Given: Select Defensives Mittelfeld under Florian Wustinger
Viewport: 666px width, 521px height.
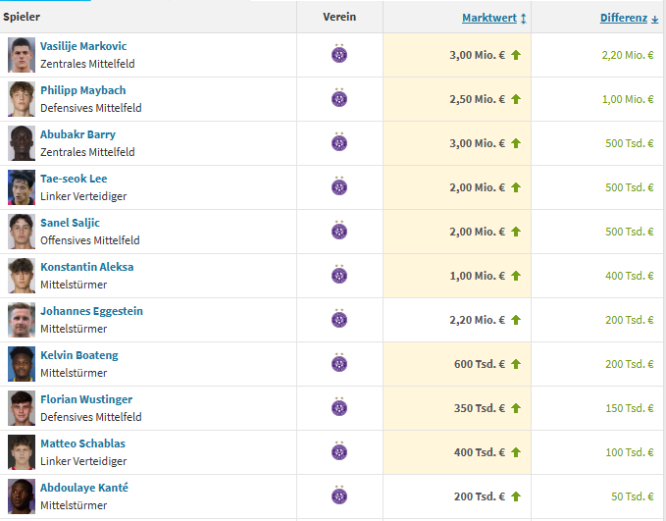Looking at the screenshot, I should click(x=91, y=417).
